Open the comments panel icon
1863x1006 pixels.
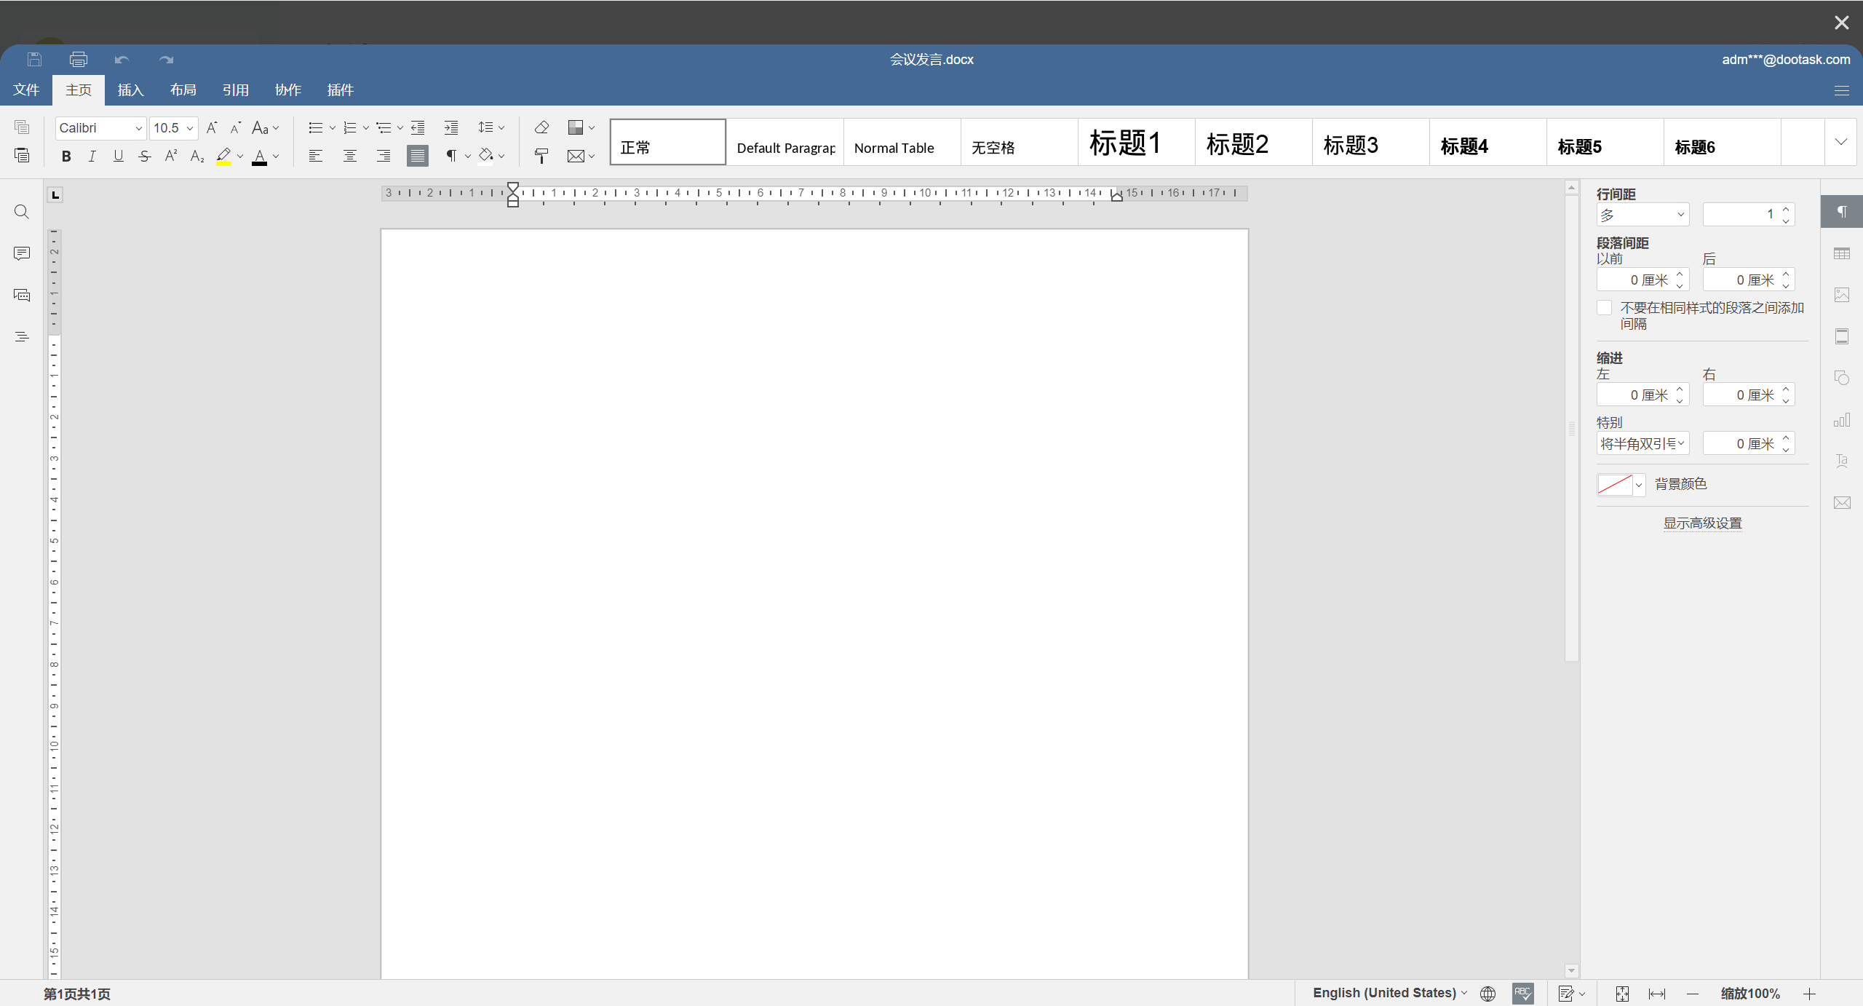coord(22,253)
